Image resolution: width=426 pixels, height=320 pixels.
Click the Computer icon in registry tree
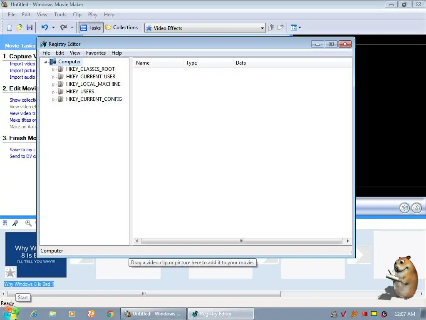point(53,62)
